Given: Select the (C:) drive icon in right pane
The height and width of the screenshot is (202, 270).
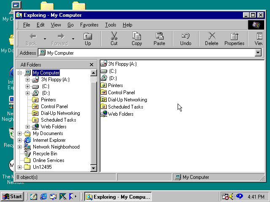Looking at the screenshot, I should click(x=104, y=71).
